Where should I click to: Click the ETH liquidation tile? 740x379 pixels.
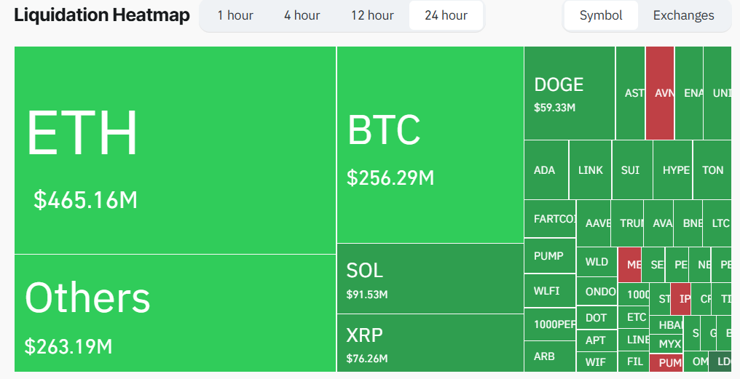click(175, 151)
